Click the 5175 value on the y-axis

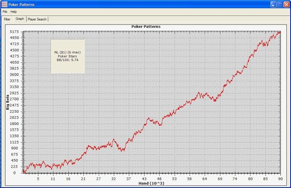coord(14,32)
